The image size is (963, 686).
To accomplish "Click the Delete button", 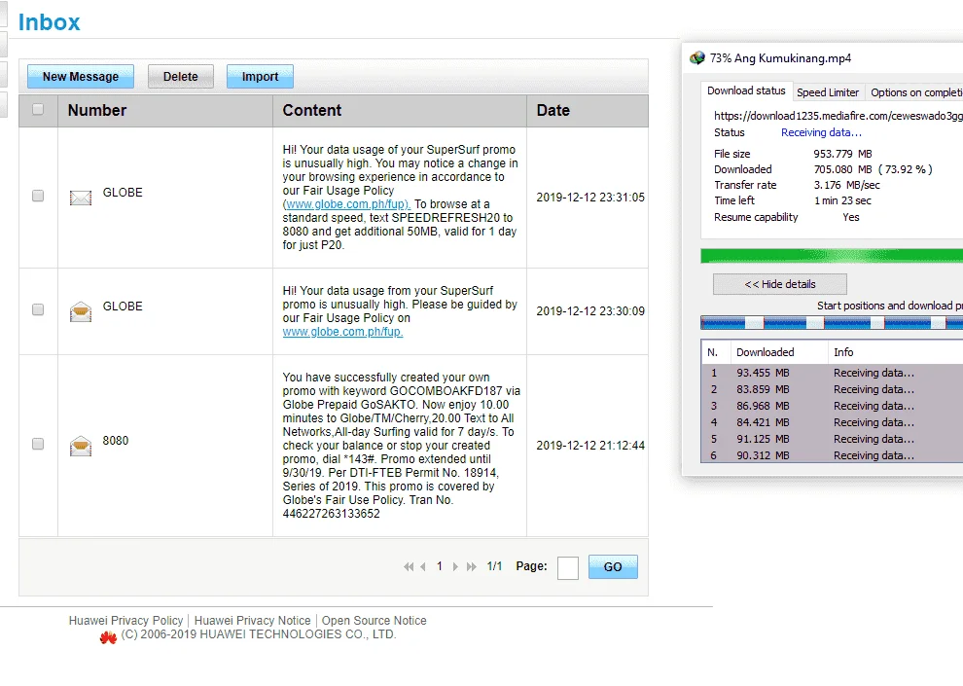I will click(181, 77).
